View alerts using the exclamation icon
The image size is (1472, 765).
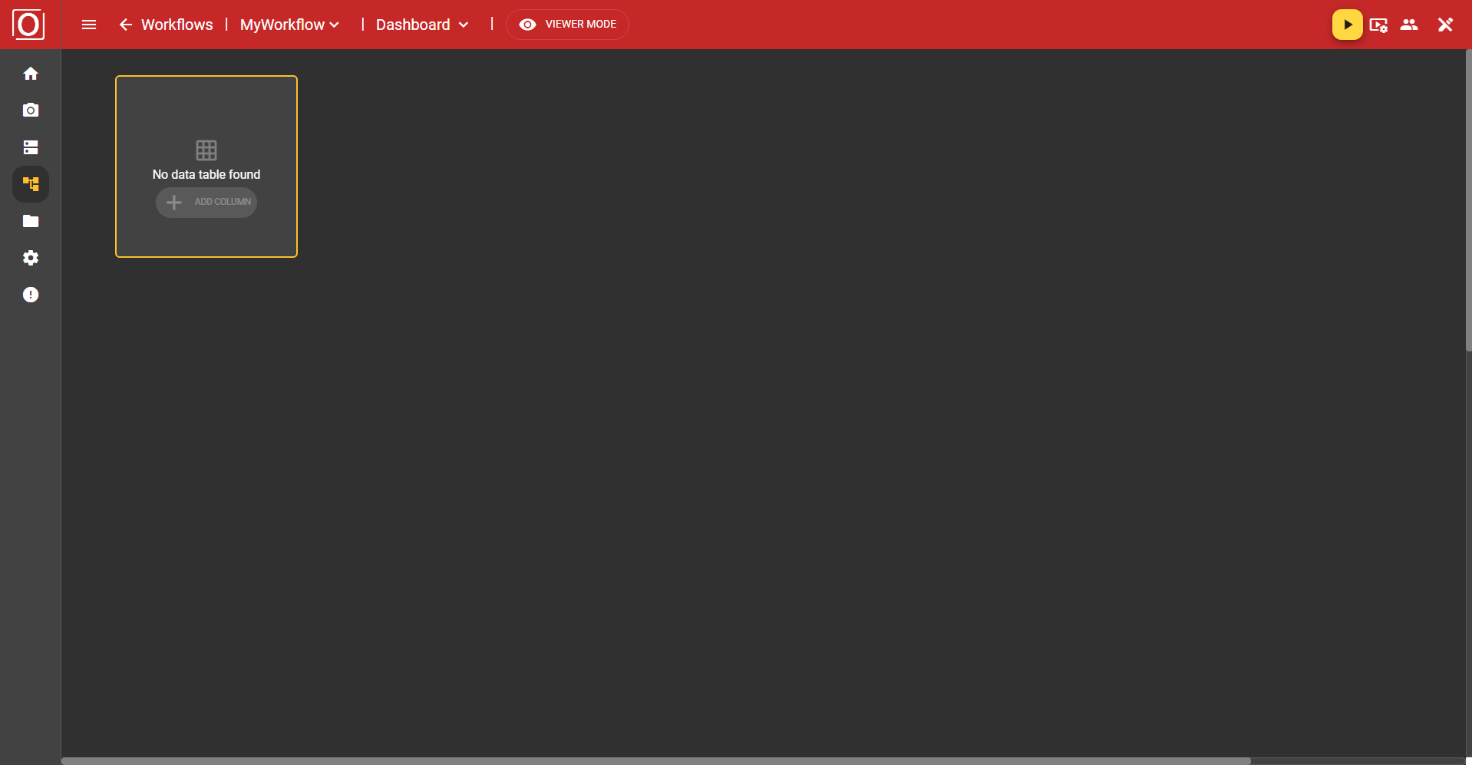(31, 295)
